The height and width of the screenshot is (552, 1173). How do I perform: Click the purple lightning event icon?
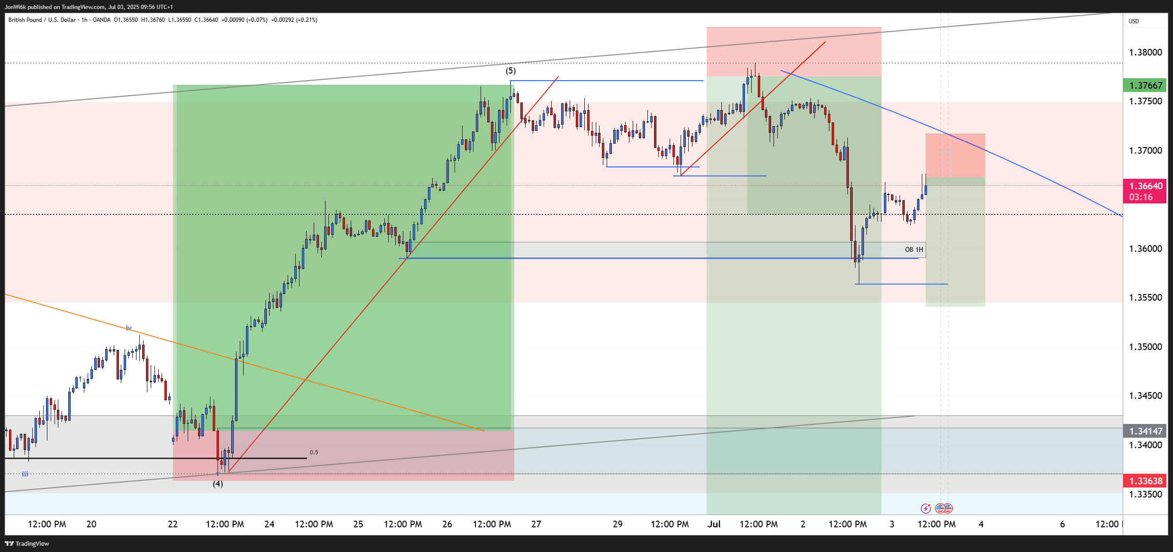pos(926,508)
